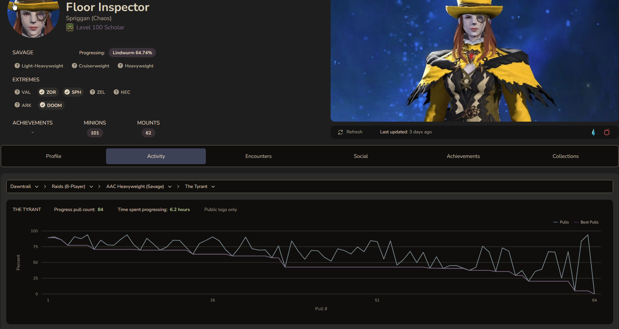Image resolution: width=619 pixels, height=329 pixels.
Task: Click the MOUNTS heading
Action: (148, 123)
